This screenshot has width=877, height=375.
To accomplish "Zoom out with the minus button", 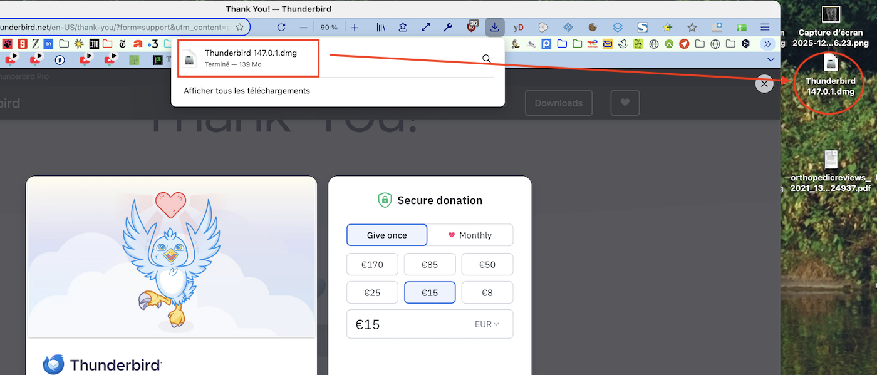I will (x=303, y=28).
